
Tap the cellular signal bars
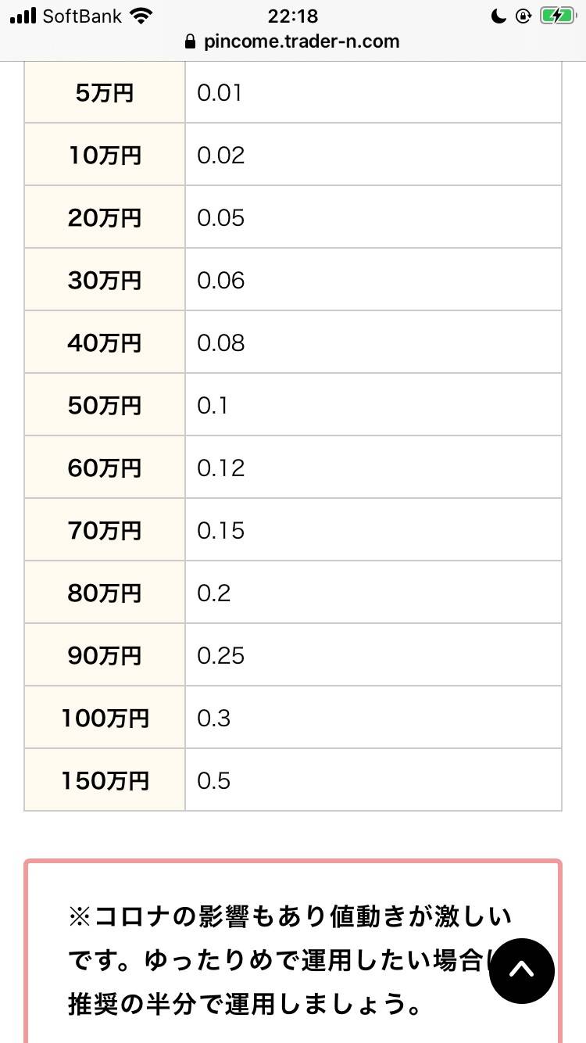click(x=23, y=16)
